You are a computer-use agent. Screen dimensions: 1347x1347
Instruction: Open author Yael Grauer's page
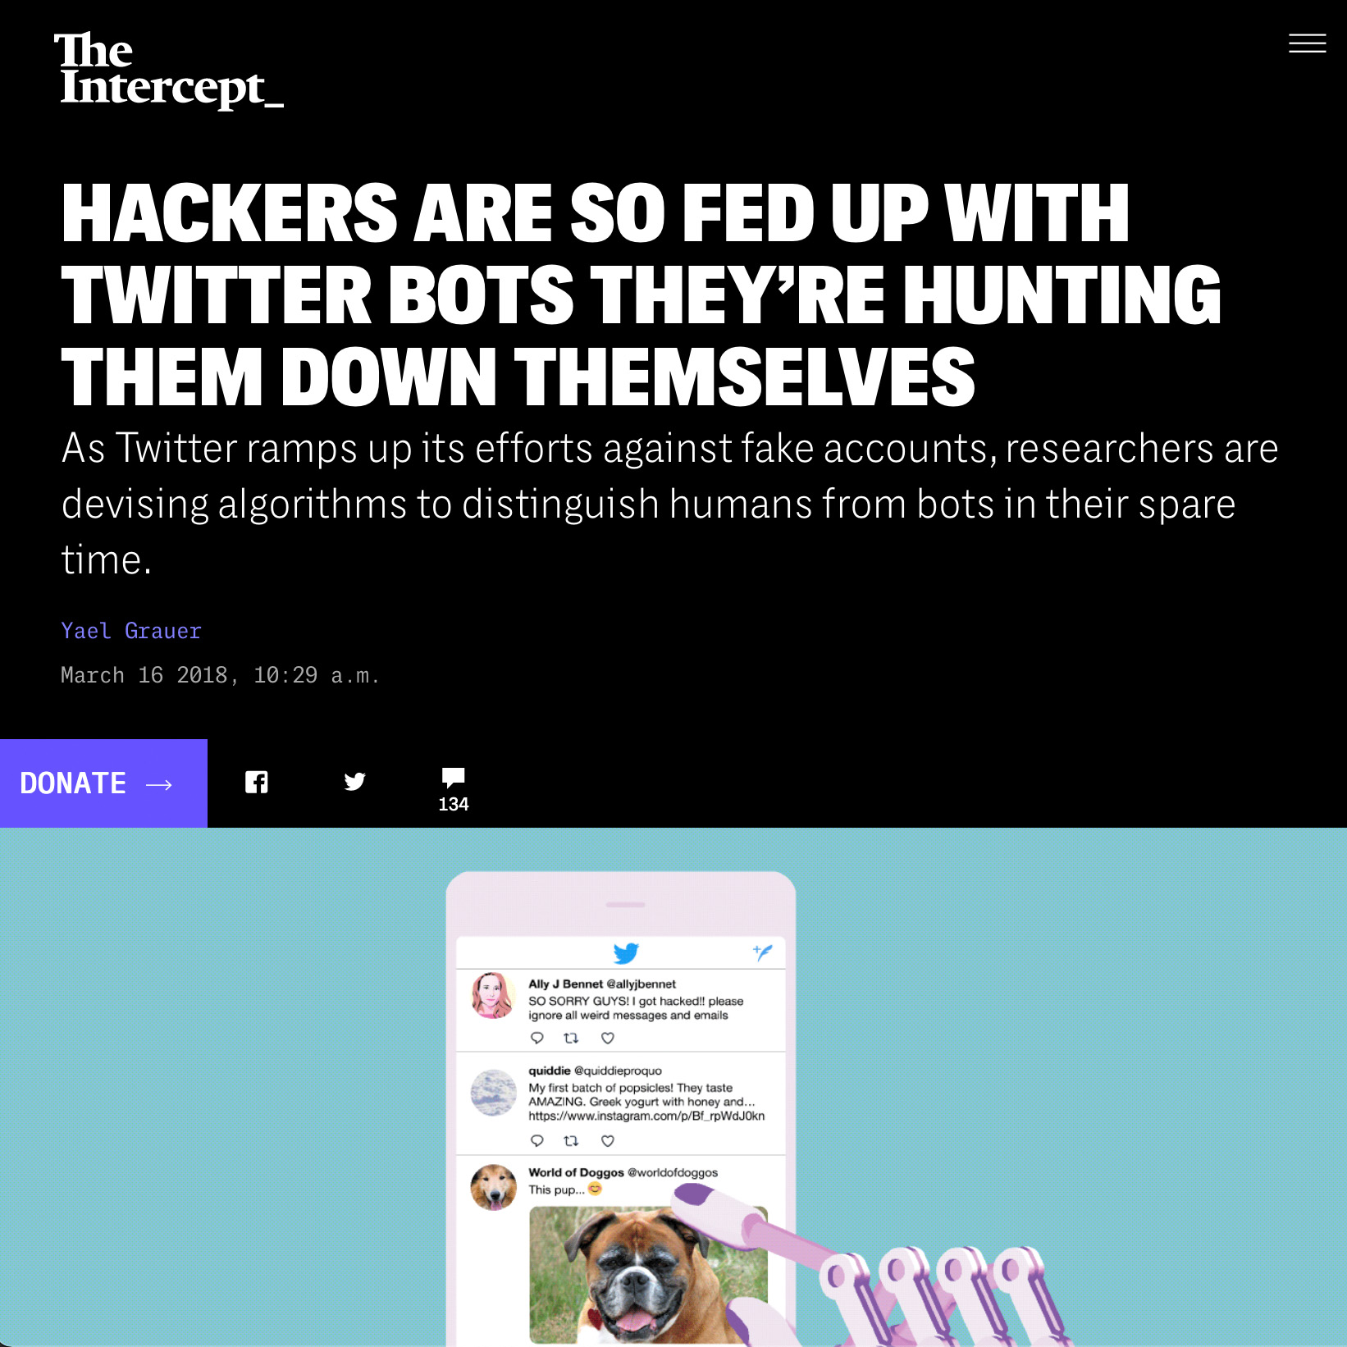click(131, 631)
